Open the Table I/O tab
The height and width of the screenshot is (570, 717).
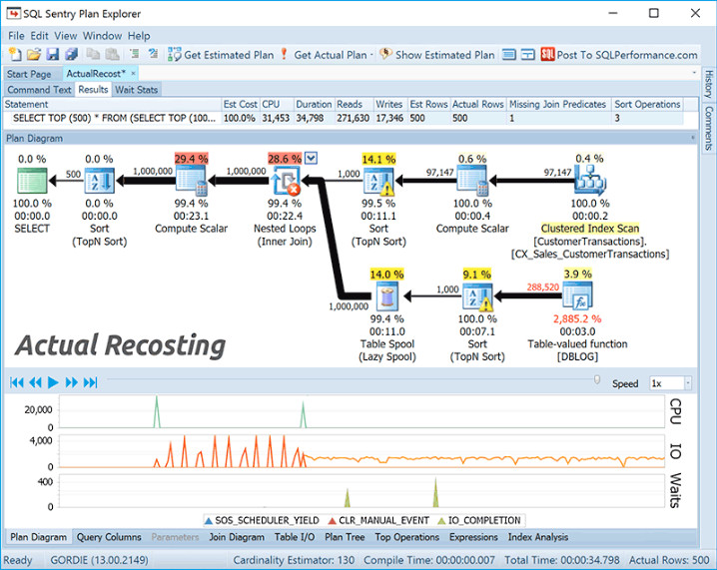[295, 537]
